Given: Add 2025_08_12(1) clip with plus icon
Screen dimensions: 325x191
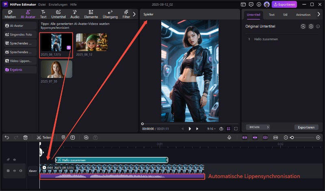Looking at the screenshot, I should (x=69, y=47).
